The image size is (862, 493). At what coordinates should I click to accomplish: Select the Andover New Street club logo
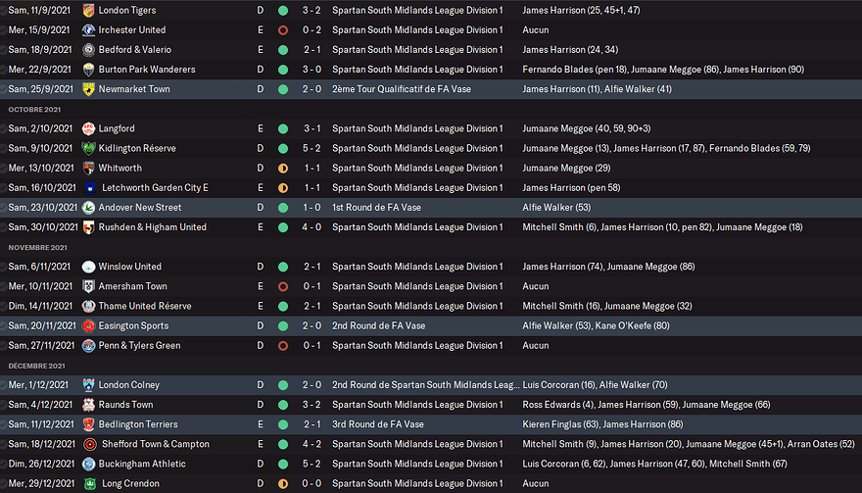(89, 208)
